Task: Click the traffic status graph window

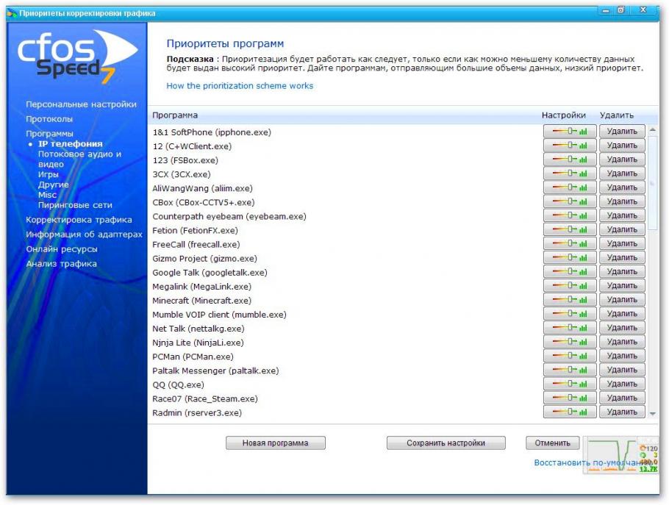Action: (x=621, y=455)
